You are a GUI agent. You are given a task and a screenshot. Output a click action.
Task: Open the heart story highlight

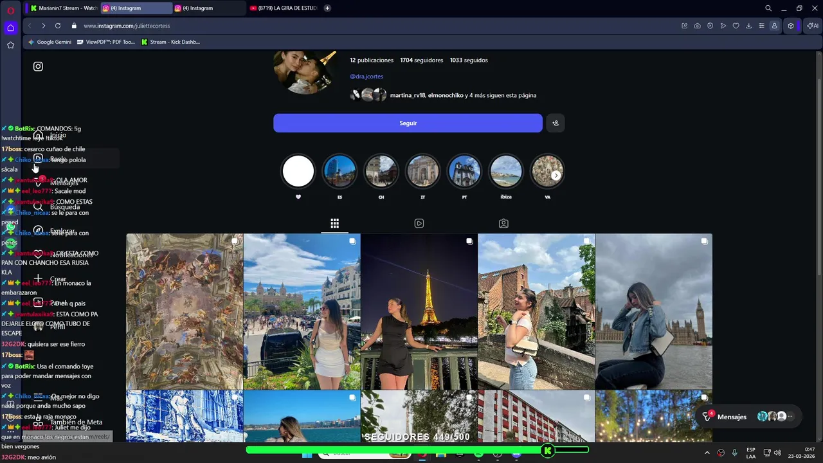[x=298, y=172]
